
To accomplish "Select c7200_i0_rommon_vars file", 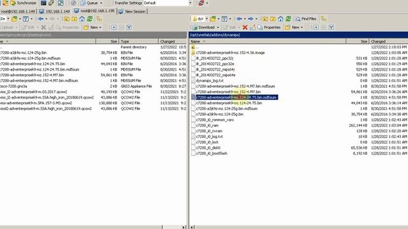I will pos(215,120).
